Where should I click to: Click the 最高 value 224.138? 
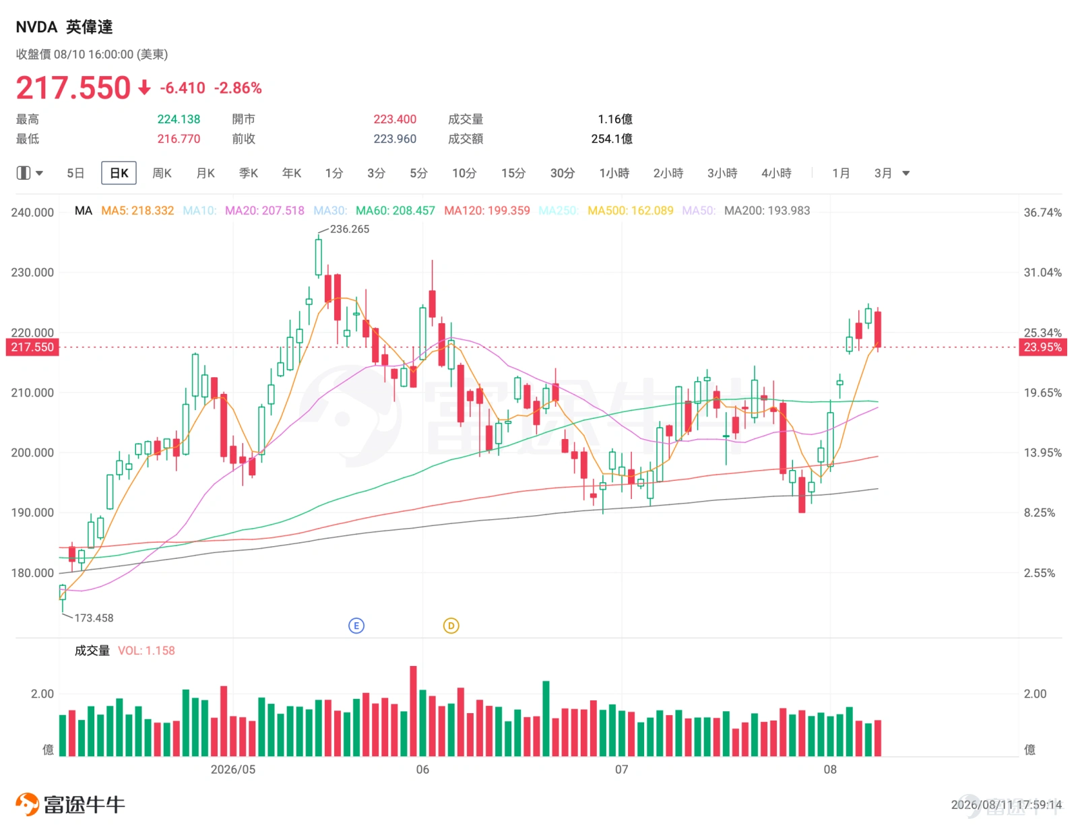[x=179, y=119]
